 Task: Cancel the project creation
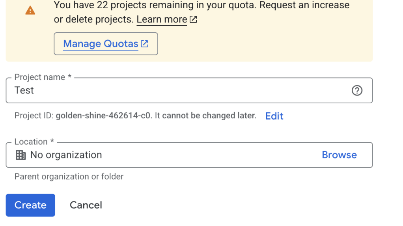[x=86, y=205]
